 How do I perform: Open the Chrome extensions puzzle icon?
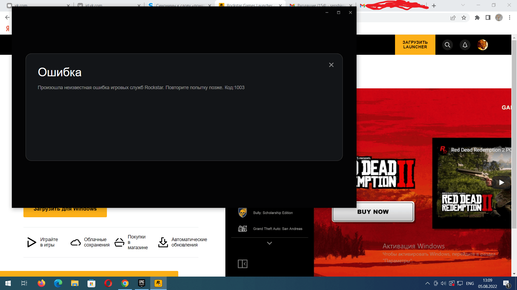click(x=477, y=18)
